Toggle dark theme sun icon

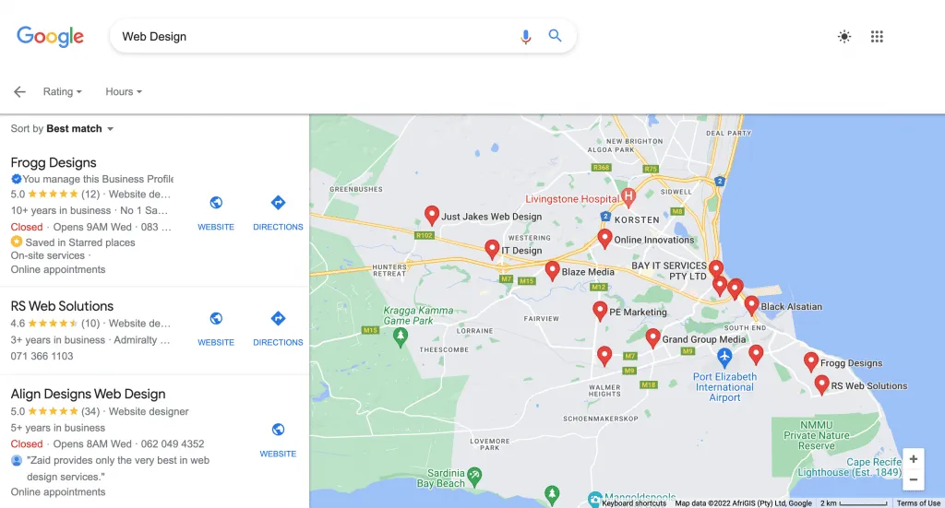pos(844,37)
